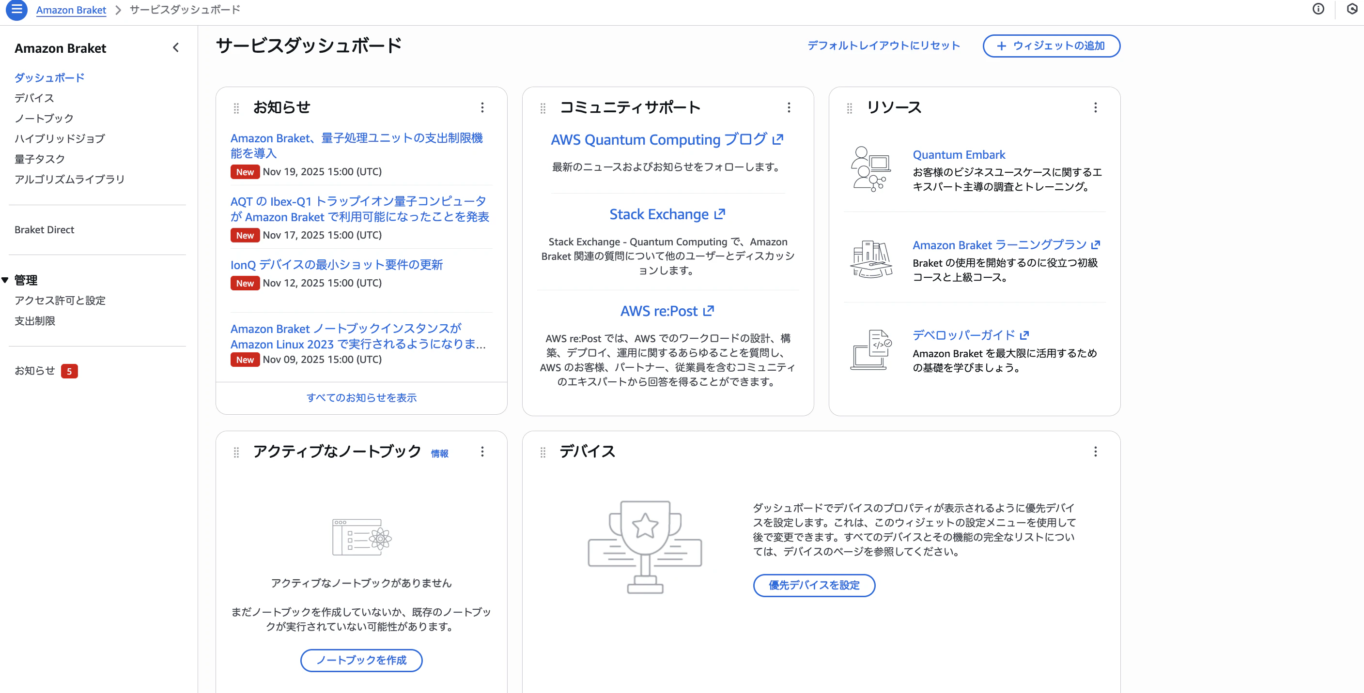Viewport: 1364px width, 693px height.
Task: Grab the リソース widget drag handle
Action: (x=849, y=108)
